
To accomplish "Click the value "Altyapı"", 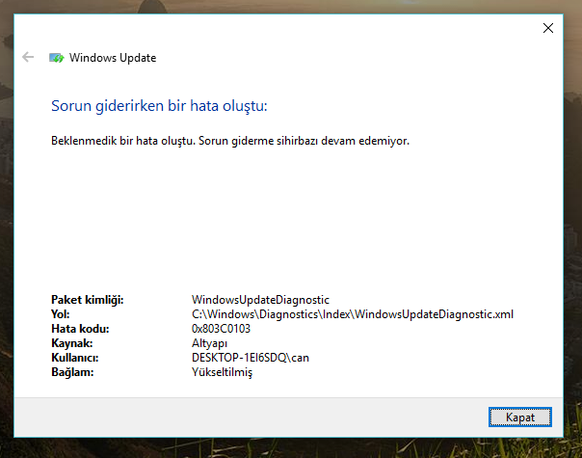I will pyautogui.click(x=209, y=343).
